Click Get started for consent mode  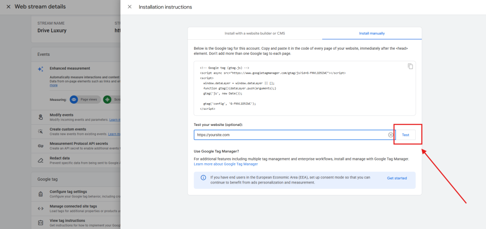(397, 178)
